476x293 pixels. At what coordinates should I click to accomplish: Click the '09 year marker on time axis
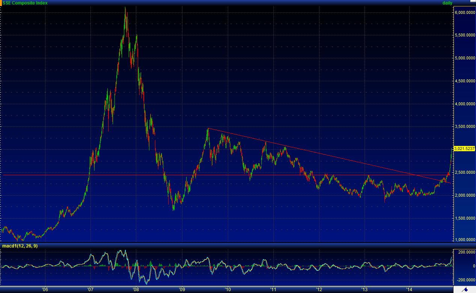tap(182, 290)
